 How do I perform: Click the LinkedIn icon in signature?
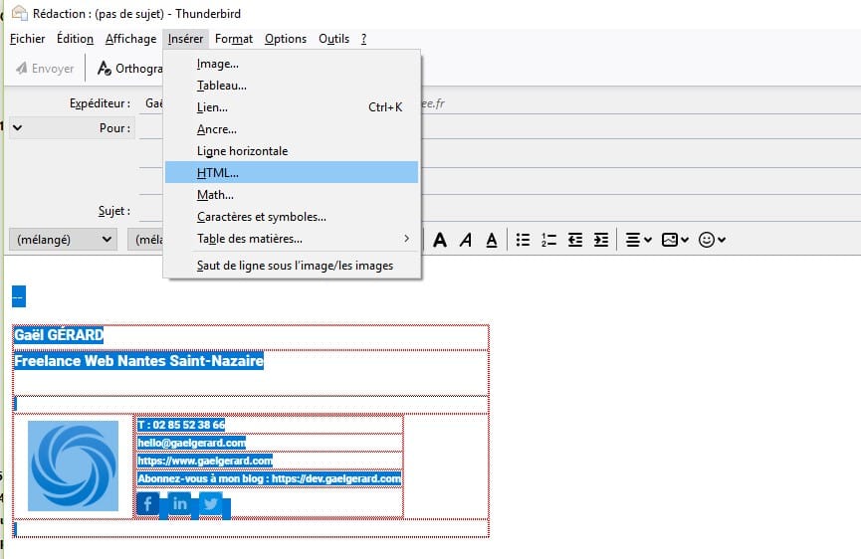[x=179, y=504]
